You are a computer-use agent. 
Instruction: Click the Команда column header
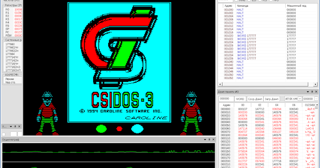(260, 6)
